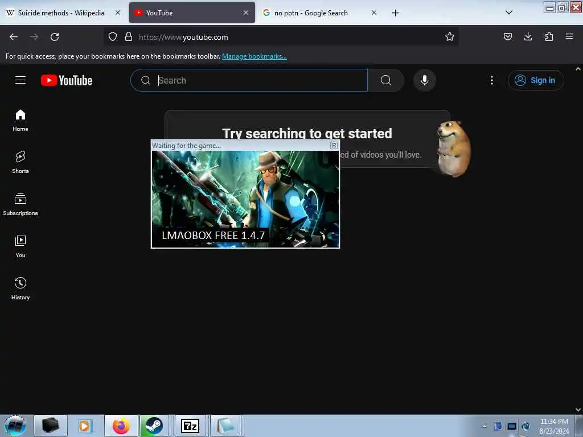This screenshot has width=583, height=437.
Task: Click the monitor icon in the system tray
Action: 512,426
